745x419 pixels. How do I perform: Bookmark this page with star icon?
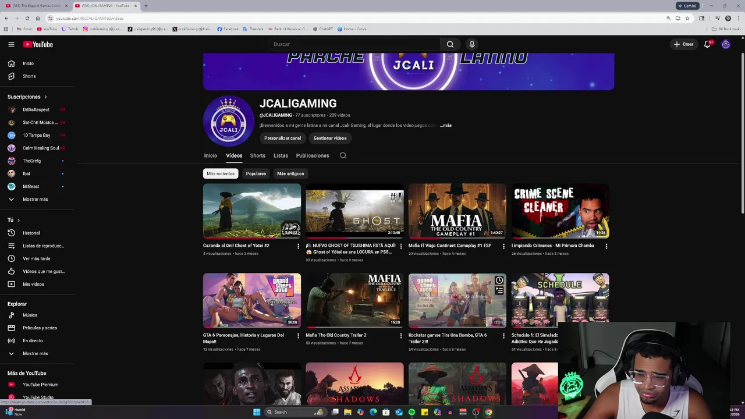pos(687,18)
